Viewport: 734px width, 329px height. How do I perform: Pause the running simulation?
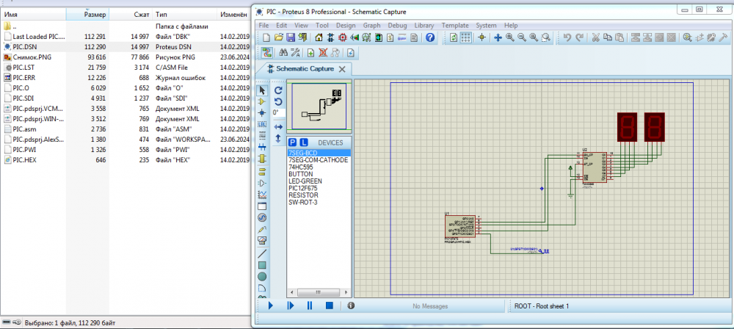(310, 305)
